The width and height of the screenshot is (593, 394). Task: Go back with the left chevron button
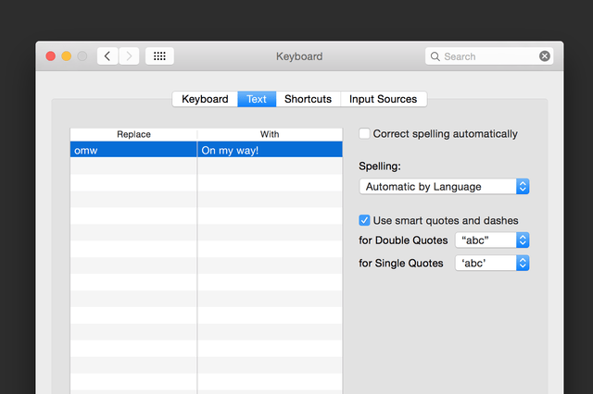point(107,56)
